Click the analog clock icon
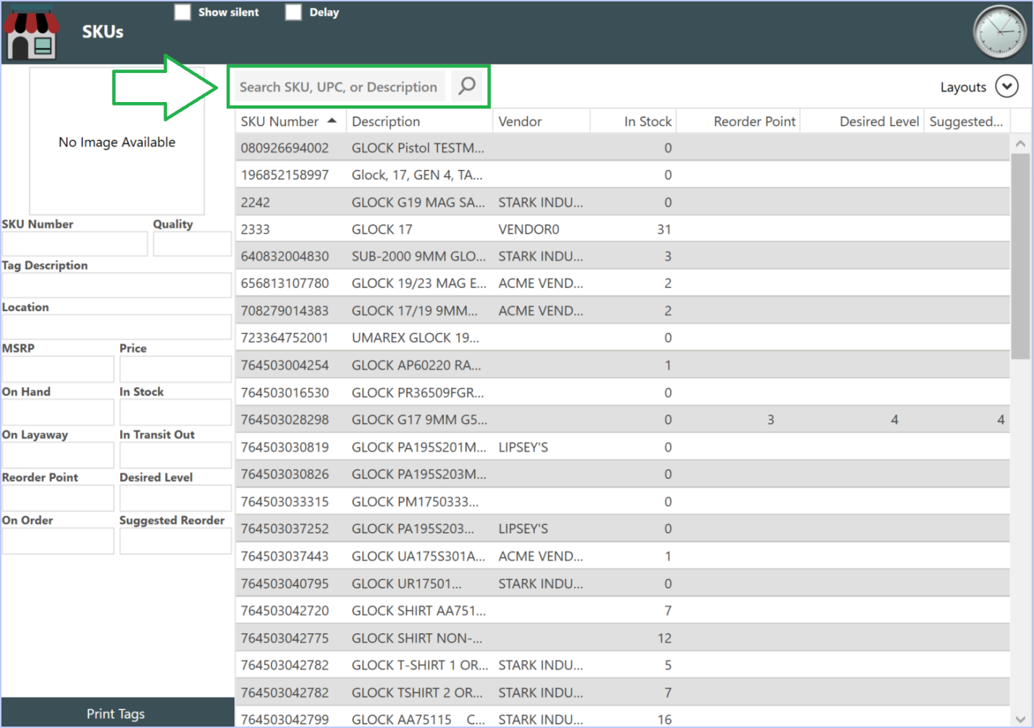 (1000, 33)
